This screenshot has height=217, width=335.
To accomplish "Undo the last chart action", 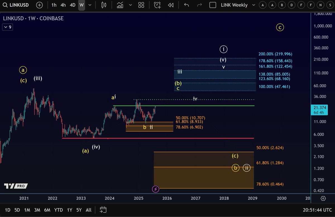I will click(x=186, y=5).
